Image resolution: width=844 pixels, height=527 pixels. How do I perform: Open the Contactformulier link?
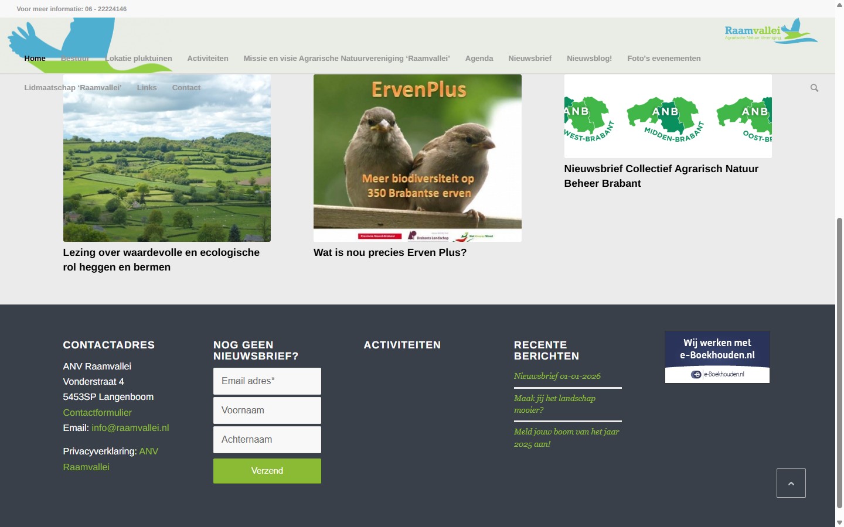point(97,412)
